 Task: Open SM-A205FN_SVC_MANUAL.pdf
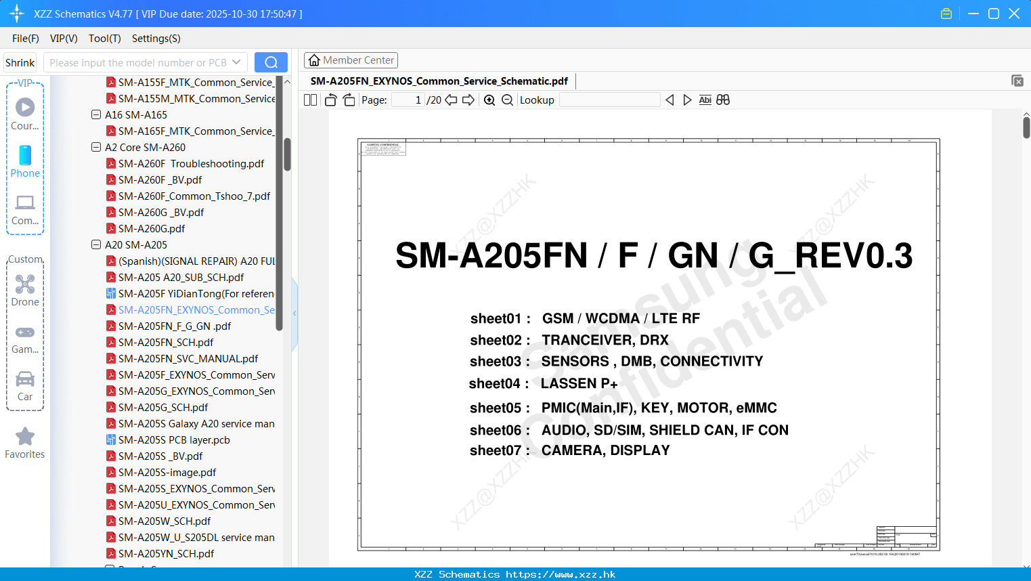(188, 358)
